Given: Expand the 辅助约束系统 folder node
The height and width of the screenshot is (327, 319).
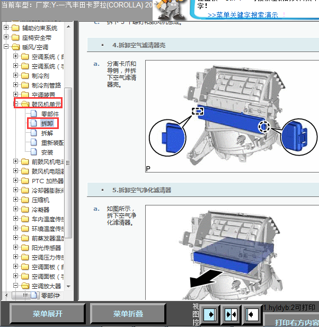Looking at the screenshot, I should pyautogui.click(x=6, y=27).
